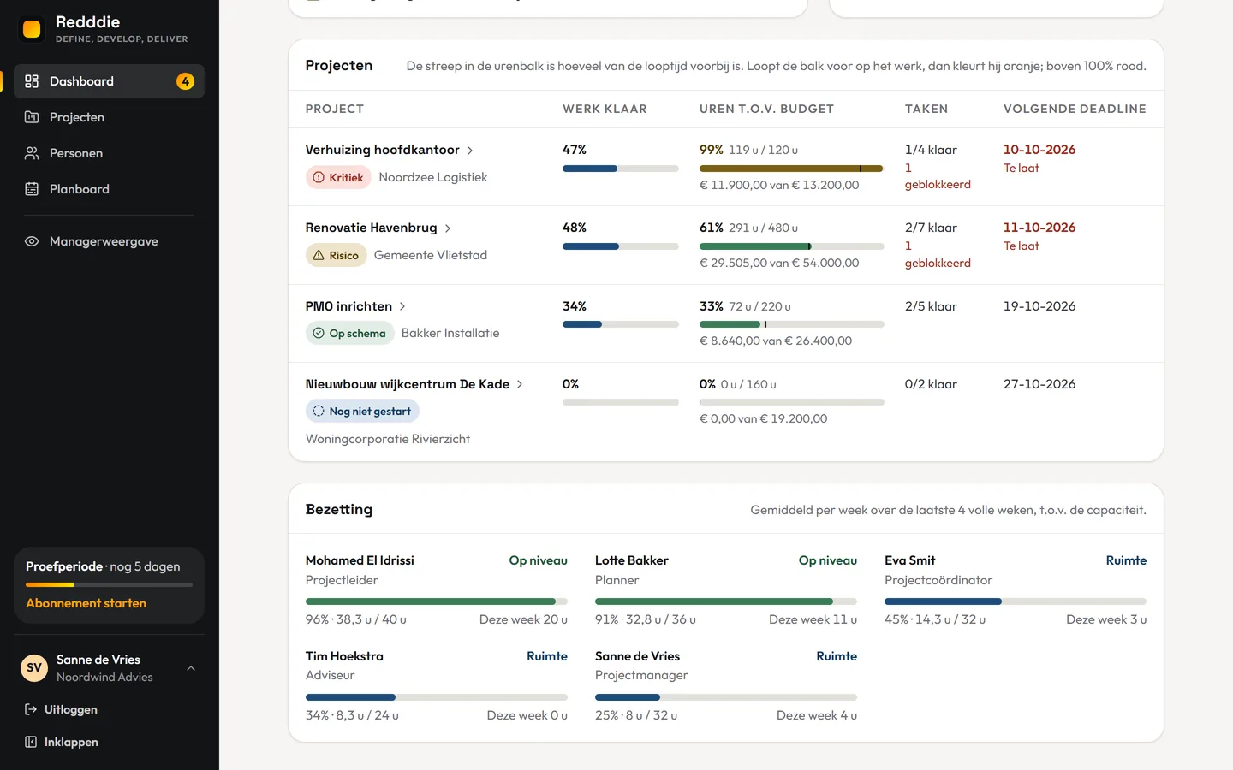Screen dimensions: 1233x770
Task: Click the Planboard calendar icon in sidebar
Action: (32, 189)
